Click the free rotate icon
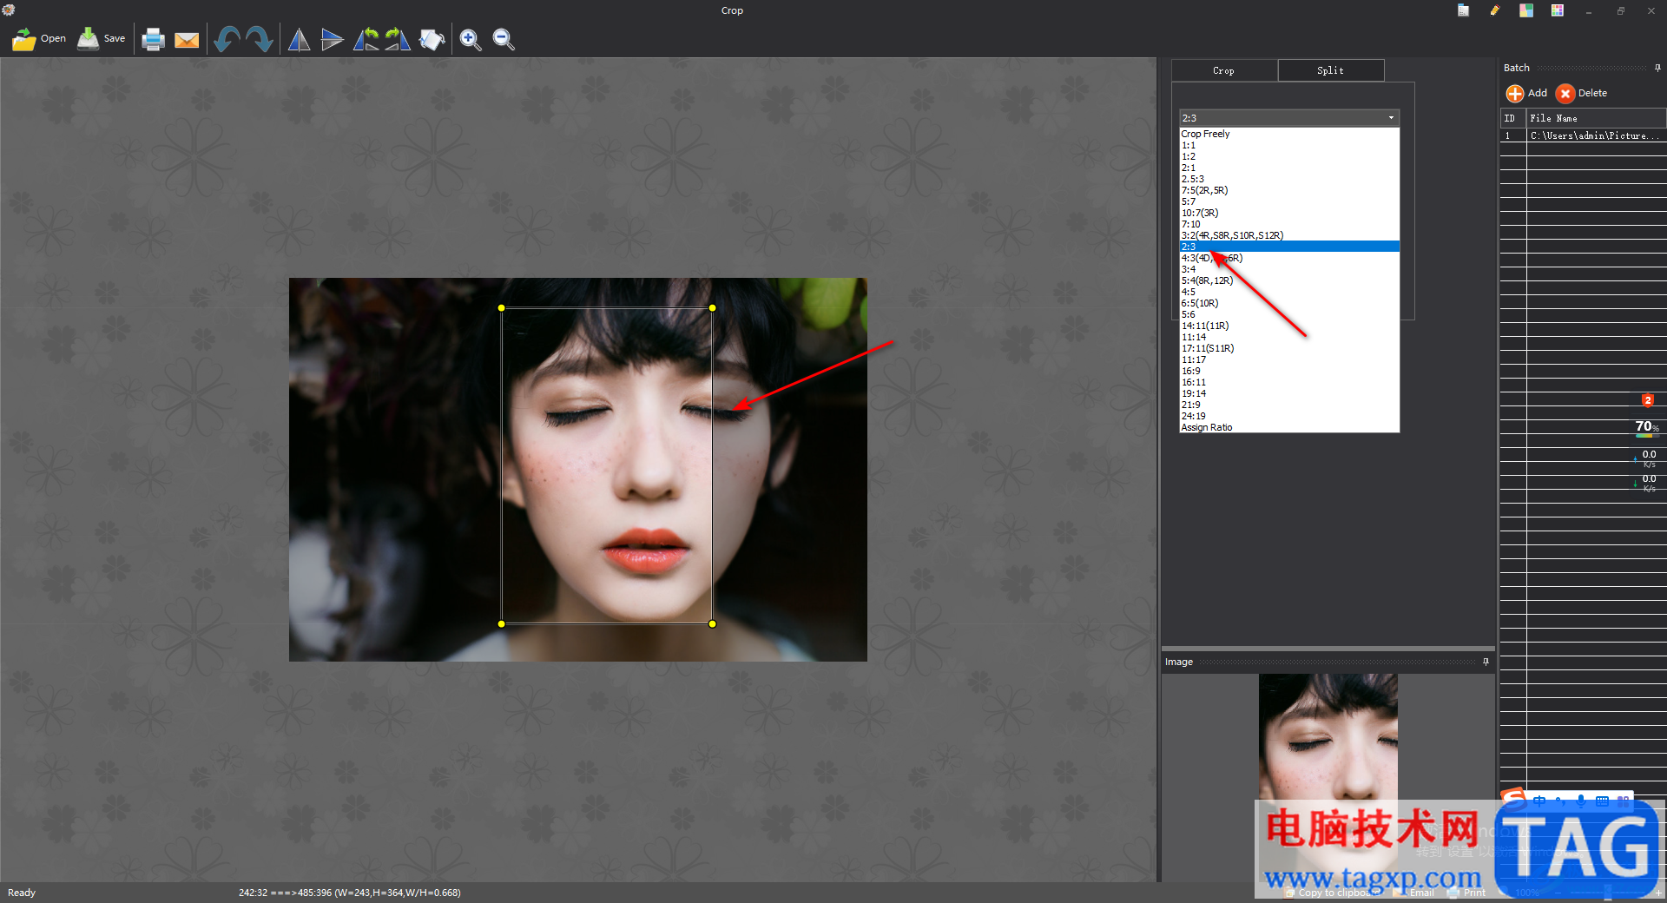 [432, 39]
